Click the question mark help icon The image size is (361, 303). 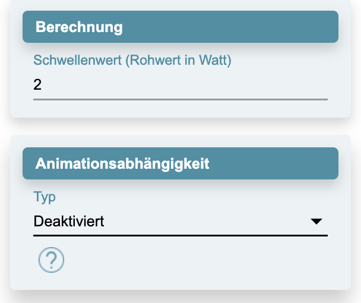click(51, 260)
